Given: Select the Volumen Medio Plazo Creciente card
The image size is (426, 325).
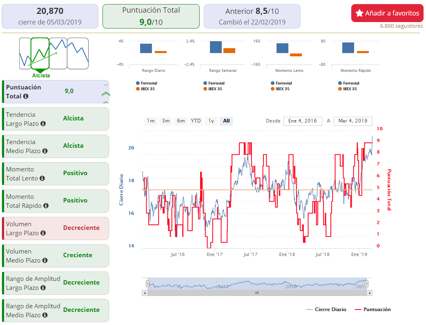Looking at the screenshot, I should 56,256.
